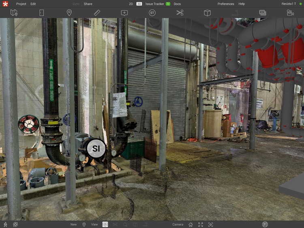Click the add new issue bubble icon
304x228 pixels.
click(124, 13)
